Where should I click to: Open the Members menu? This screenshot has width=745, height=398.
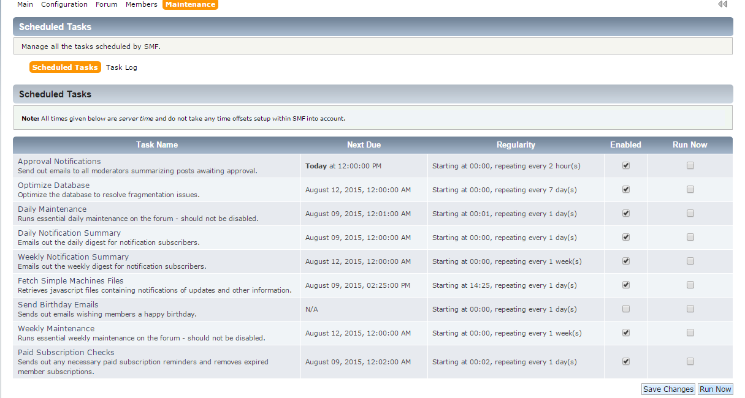(142, 4)
